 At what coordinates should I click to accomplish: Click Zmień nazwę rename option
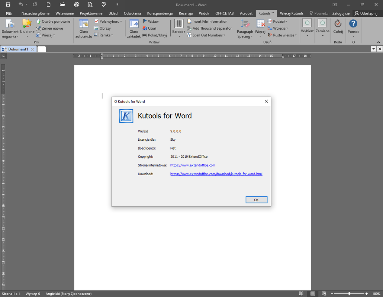[x=49, y=28]
